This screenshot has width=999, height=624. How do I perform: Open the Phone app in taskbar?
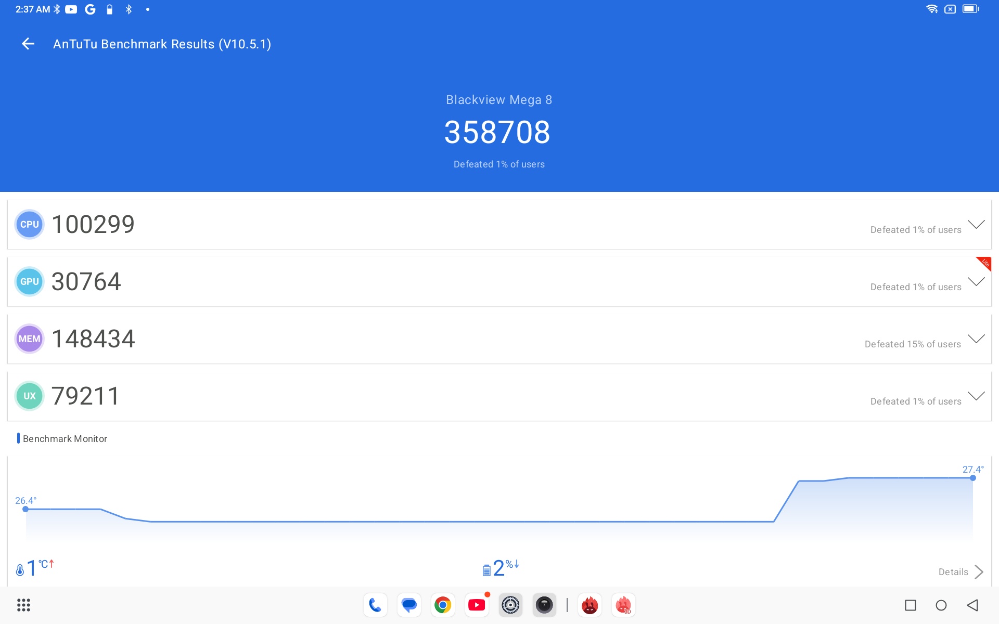tap(375, 605)
